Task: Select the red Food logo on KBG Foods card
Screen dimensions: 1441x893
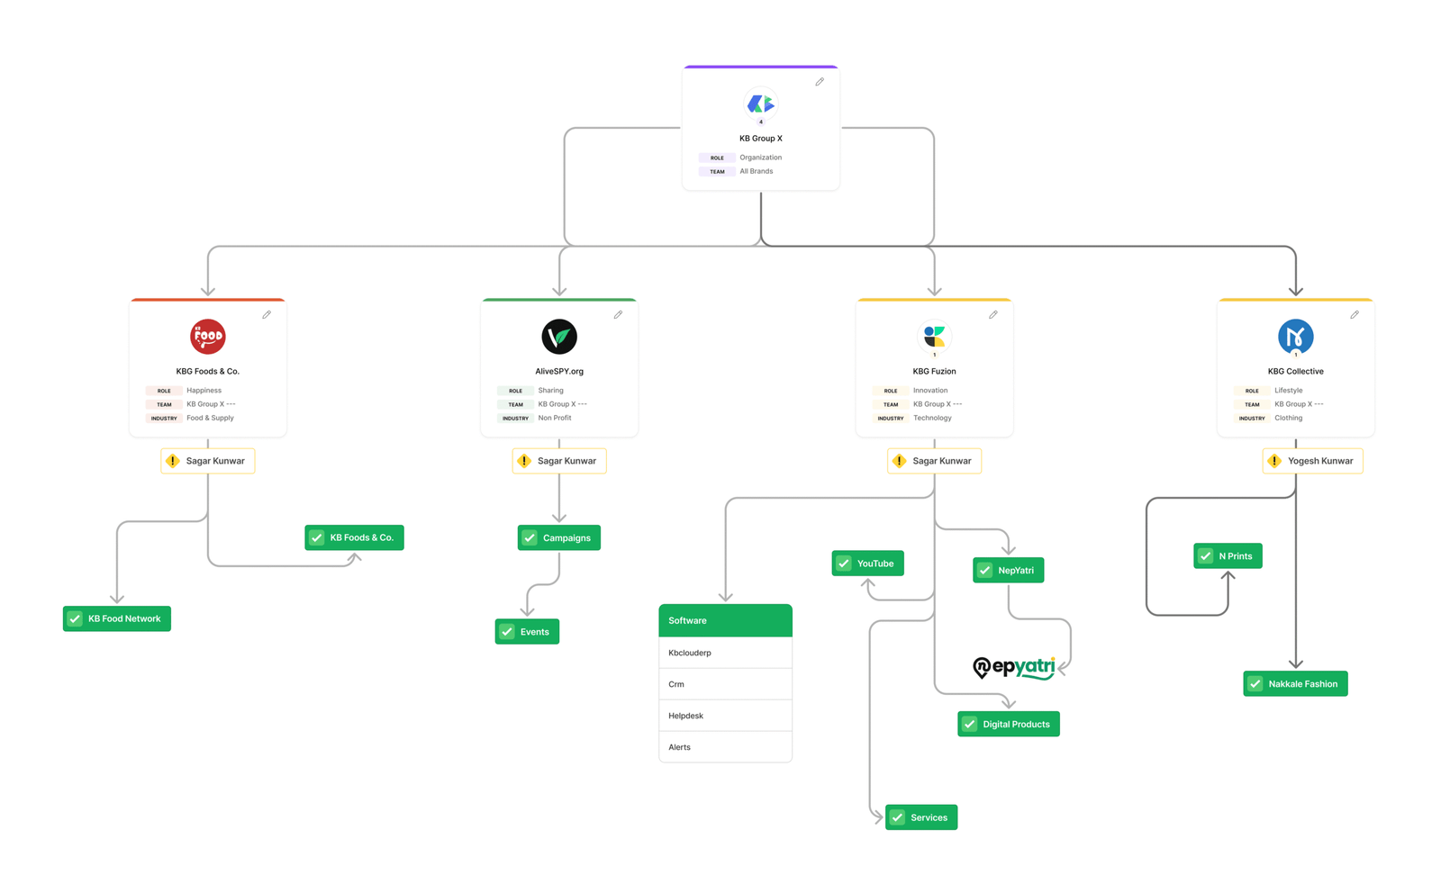Action: (208, 337)
